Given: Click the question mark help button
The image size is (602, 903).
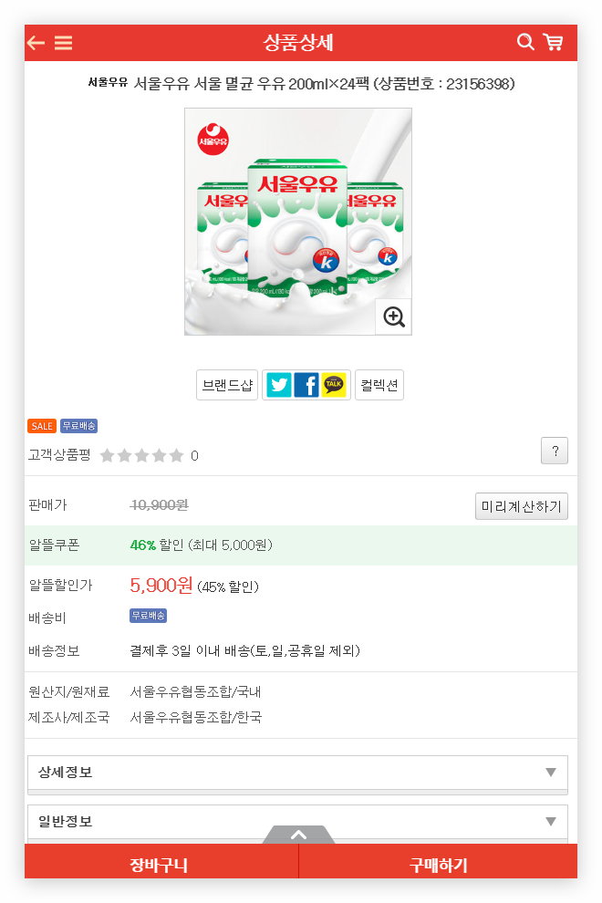Looking at the screenshot, I should pos(555,451).
